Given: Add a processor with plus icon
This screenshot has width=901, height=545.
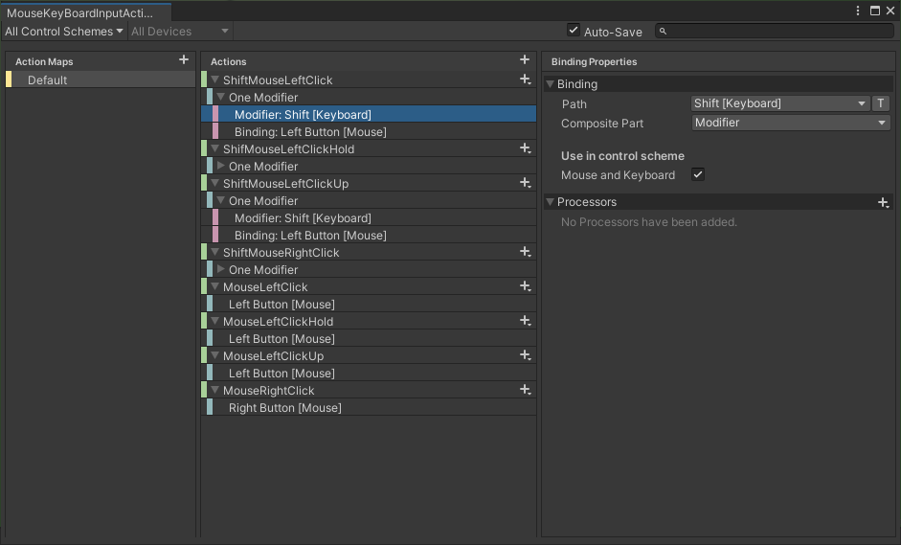Looking at the screenshot, I should pyautogui.click(x=883, y=202).
